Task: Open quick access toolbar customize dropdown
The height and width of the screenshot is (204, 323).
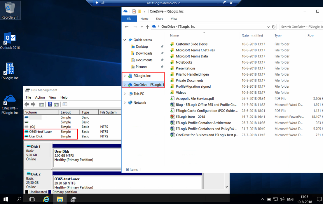Action: point(144,11)
